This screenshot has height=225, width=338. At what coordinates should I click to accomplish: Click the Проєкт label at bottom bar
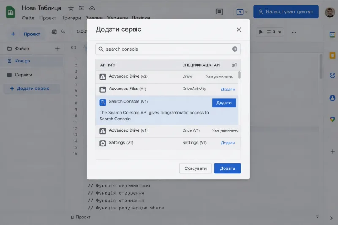[83, 217]
